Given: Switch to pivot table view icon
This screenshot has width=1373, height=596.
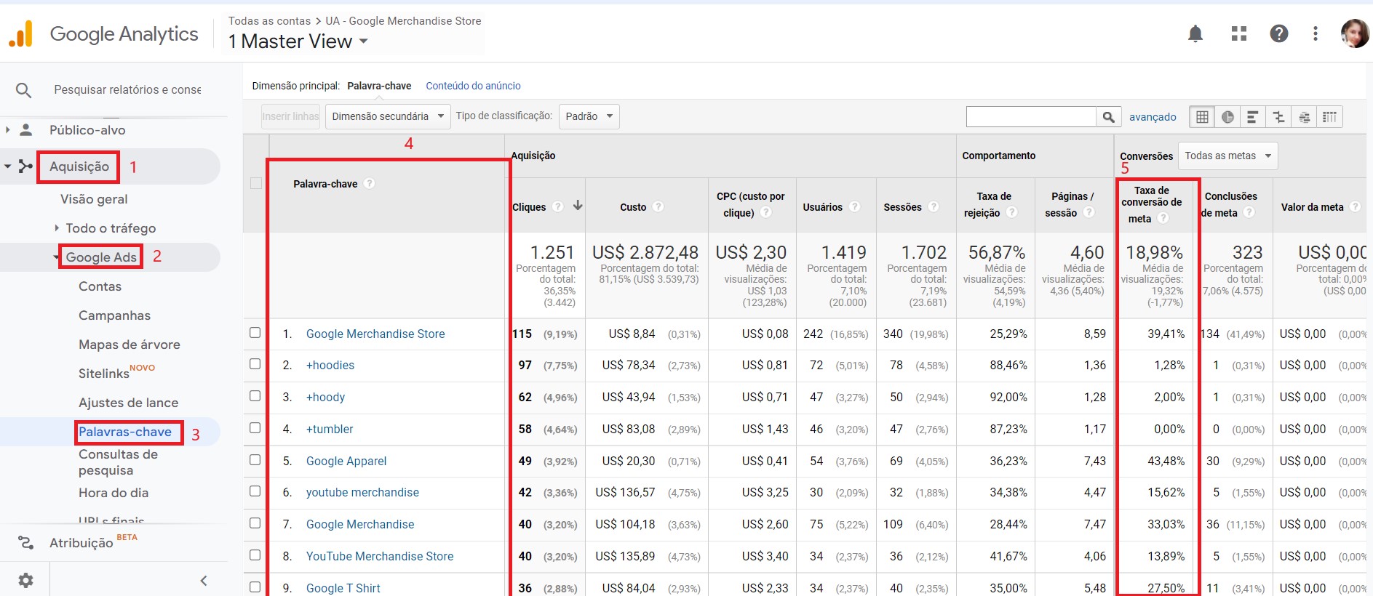Looking at the screenshot, I should (1329, 117).
